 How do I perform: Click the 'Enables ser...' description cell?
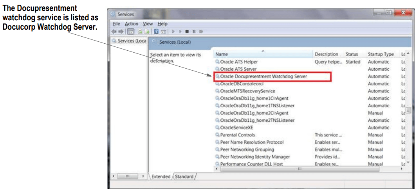(327, 142)
